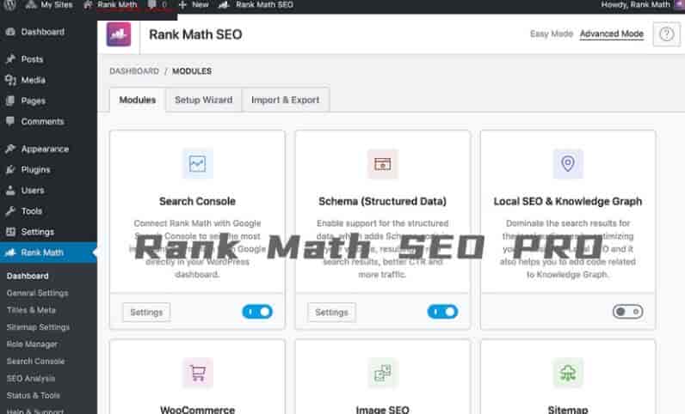The image size is (685, 414).
Task: Click the Posts pin icon
Action: click(x=10, y=59)
